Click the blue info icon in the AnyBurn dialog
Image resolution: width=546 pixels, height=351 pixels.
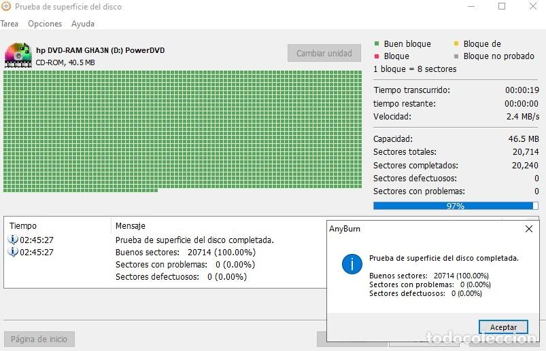coord(352,264)
